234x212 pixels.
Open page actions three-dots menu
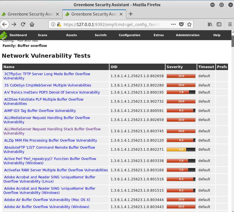click(173, 24)
